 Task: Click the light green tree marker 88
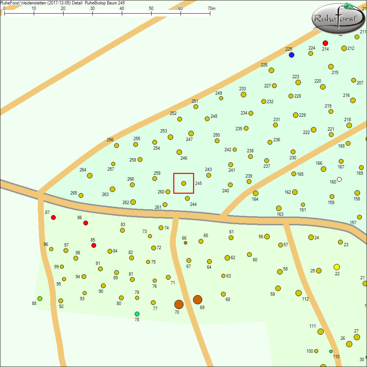(40, 298)
